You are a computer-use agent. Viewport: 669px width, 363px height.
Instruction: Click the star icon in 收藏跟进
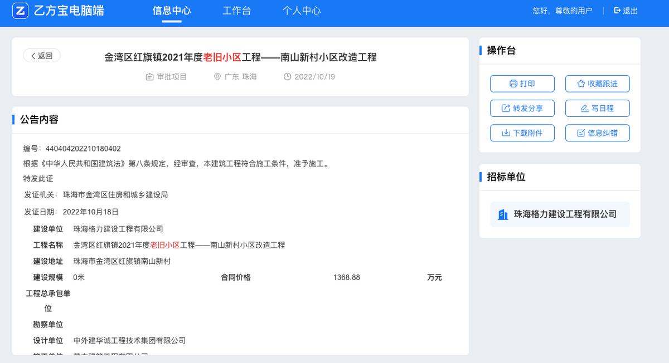[x=581, y=84]
